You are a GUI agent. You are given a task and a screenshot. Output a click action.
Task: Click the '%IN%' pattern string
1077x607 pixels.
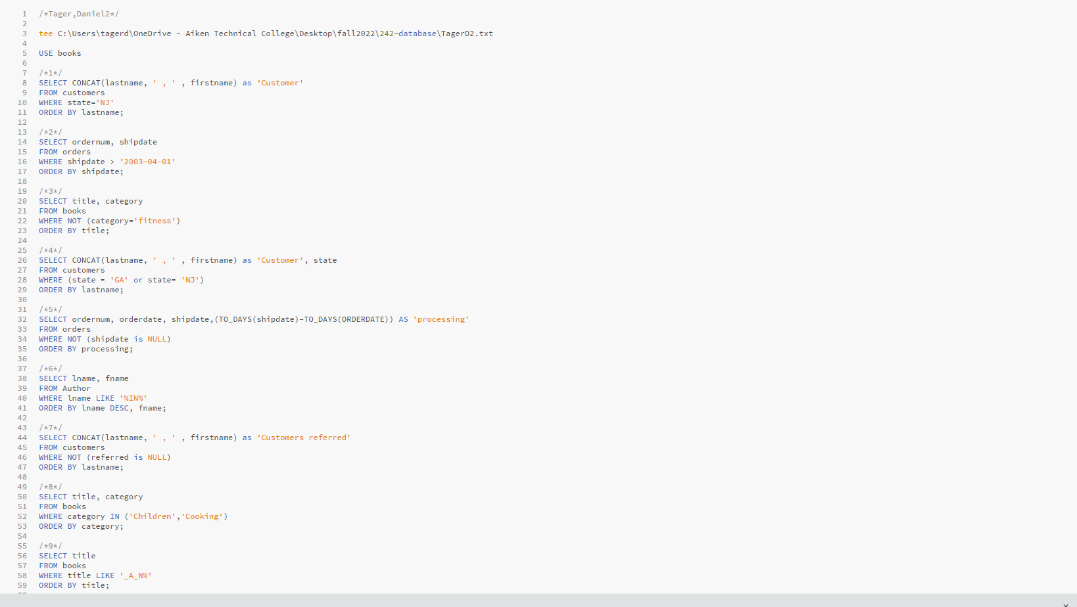click(x=133, y=398)
